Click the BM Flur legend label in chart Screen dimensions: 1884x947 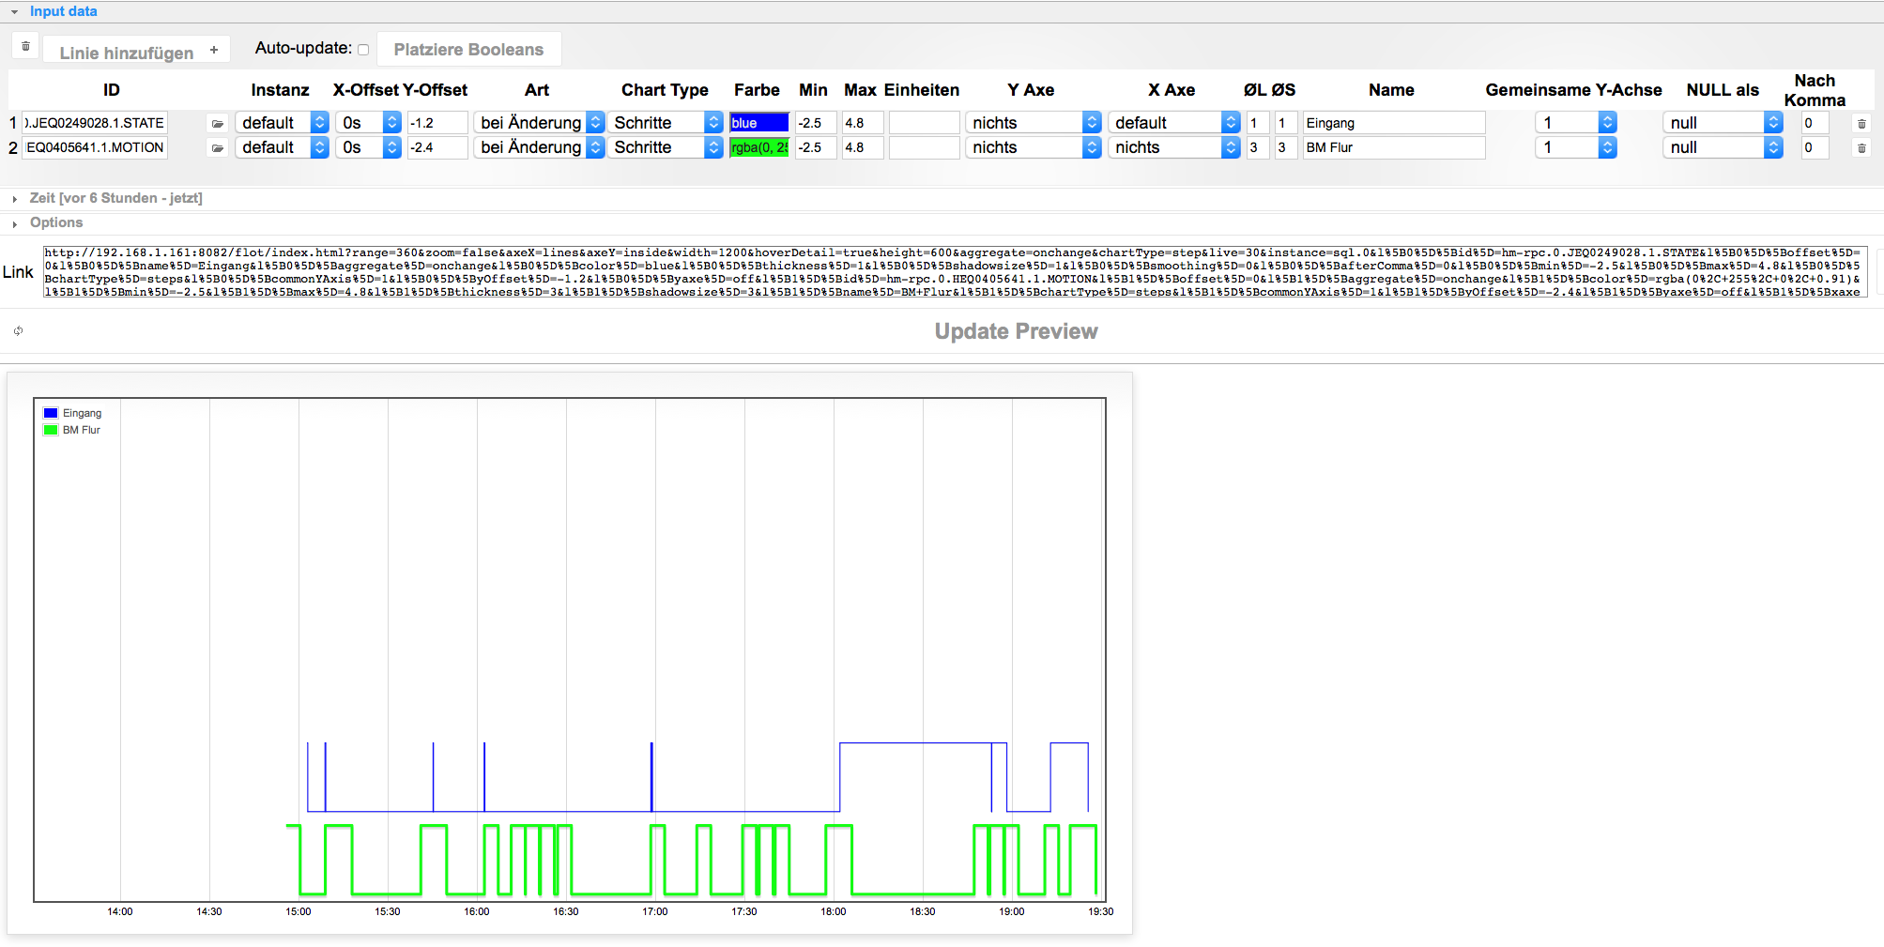tap(82, 430)
